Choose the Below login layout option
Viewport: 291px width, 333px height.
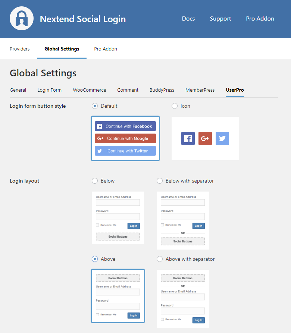95,181
